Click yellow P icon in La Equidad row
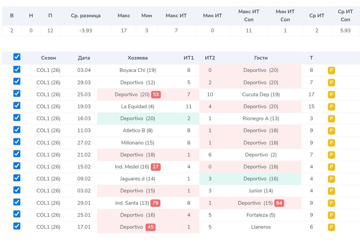This screenshot has height=249, width=360. pos(331,107)
